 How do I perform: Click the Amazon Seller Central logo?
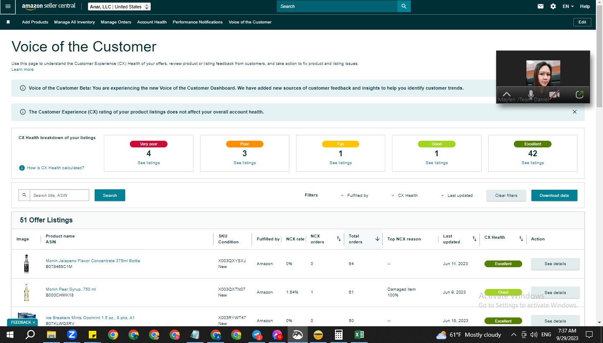pyautogui.click(x=49, y=6)
